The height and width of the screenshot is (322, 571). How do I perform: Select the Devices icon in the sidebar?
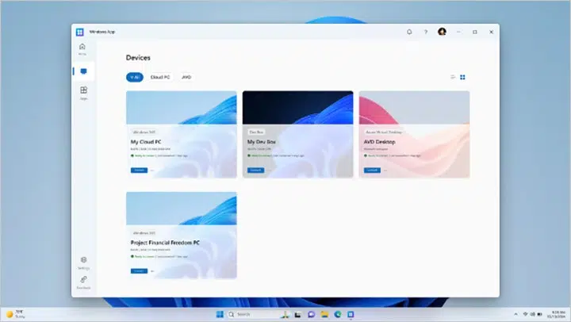83,71
